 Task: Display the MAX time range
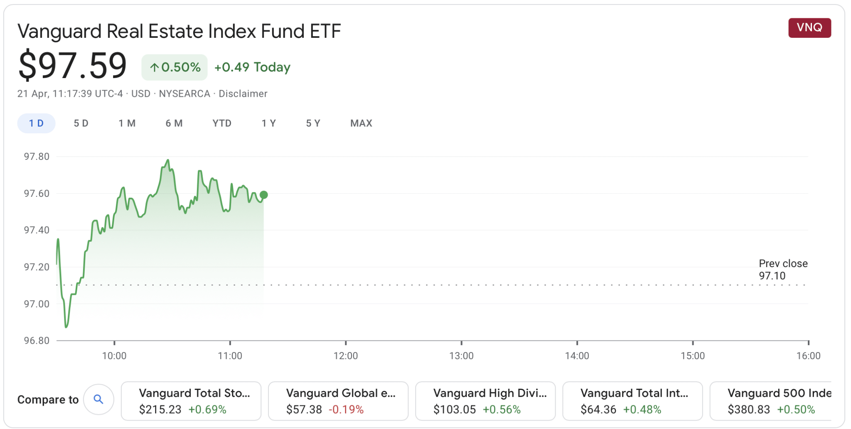[361, 123]
